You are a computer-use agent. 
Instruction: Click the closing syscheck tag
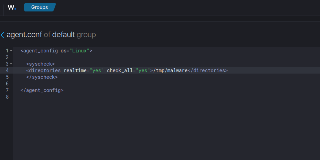pos(42,77)
